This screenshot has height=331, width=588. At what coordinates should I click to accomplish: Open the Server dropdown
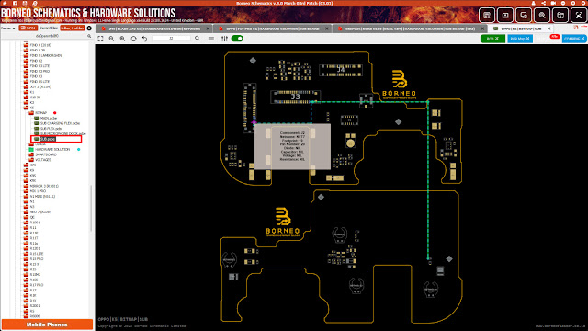8,29
